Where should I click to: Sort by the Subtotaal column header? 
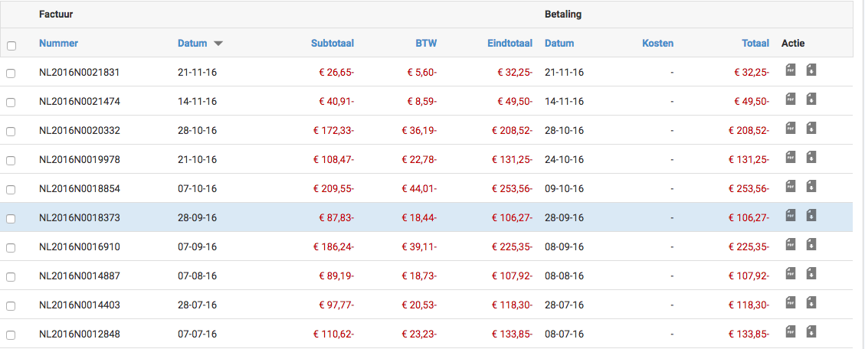click(333, 43)
